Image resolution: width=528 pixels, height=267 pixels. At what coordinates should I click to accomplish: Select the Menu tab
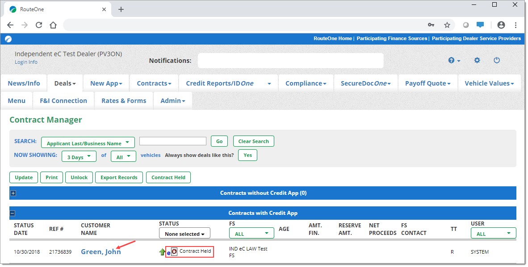17,101
